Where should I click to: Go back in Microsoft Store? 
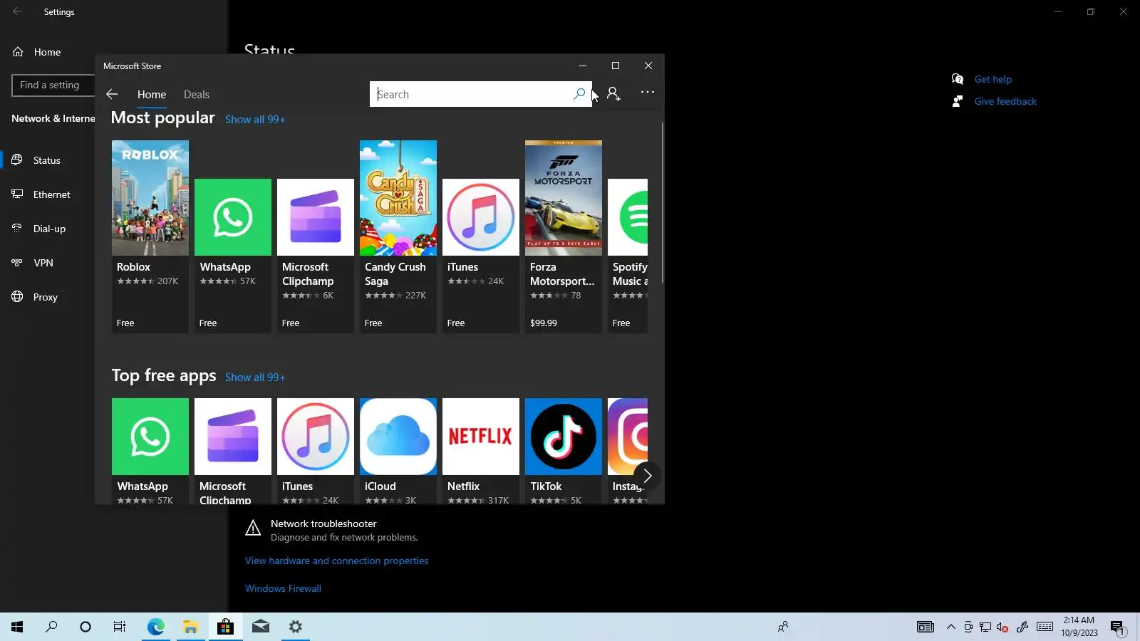pyautogui.click(x=112, y=94)
